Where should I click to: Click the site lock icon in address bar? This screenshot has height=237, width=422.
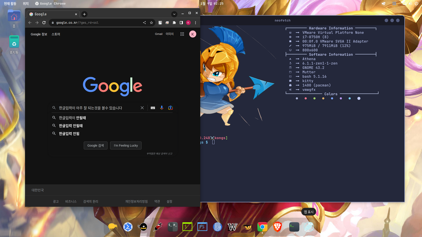pos(53,23)
